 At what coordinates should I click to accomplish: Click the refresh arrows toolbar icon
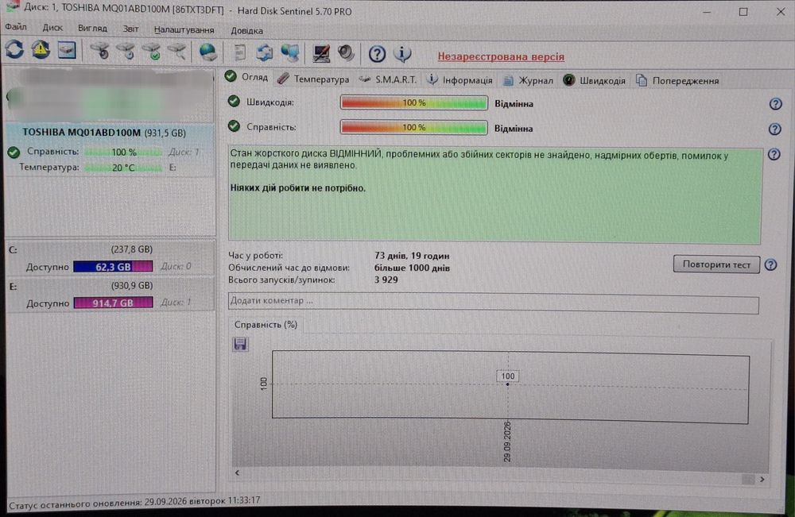pos(14,49)
